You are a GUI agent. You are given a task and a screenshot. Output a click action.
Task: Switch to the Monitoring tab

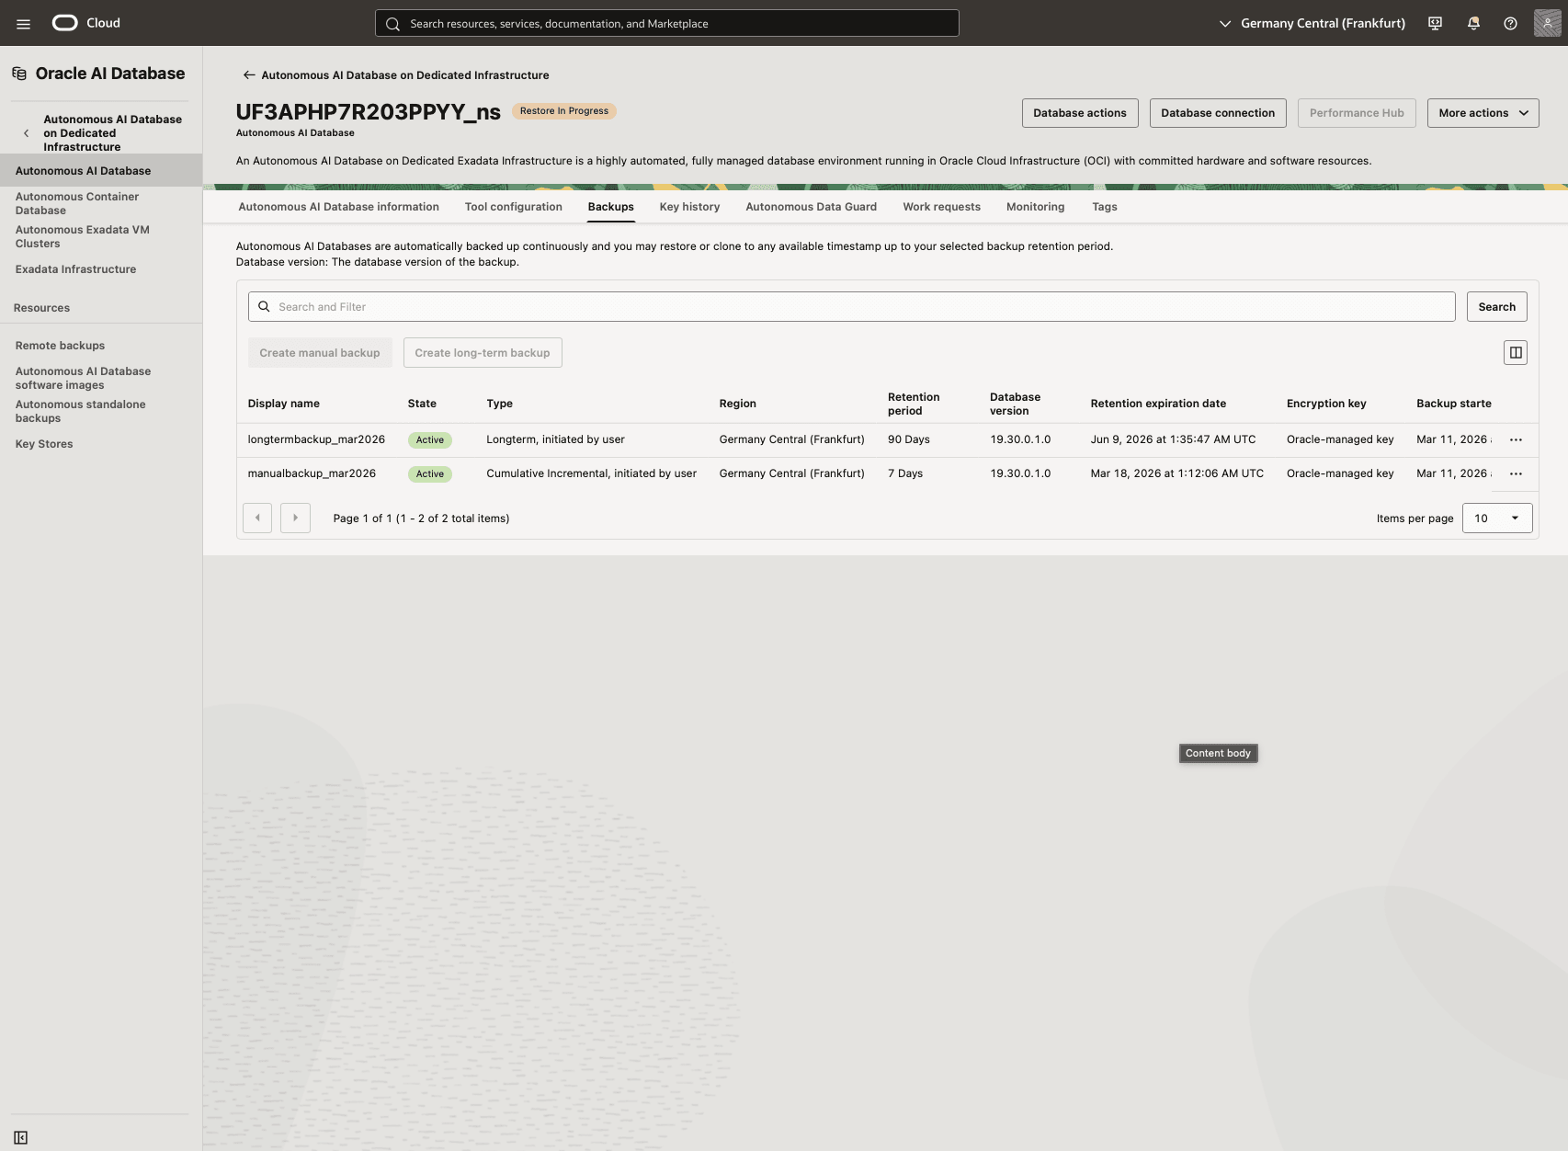1035,207
